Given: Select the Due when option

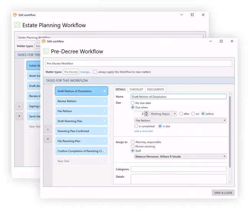Looking at the screenshot, I should point(133,107).
